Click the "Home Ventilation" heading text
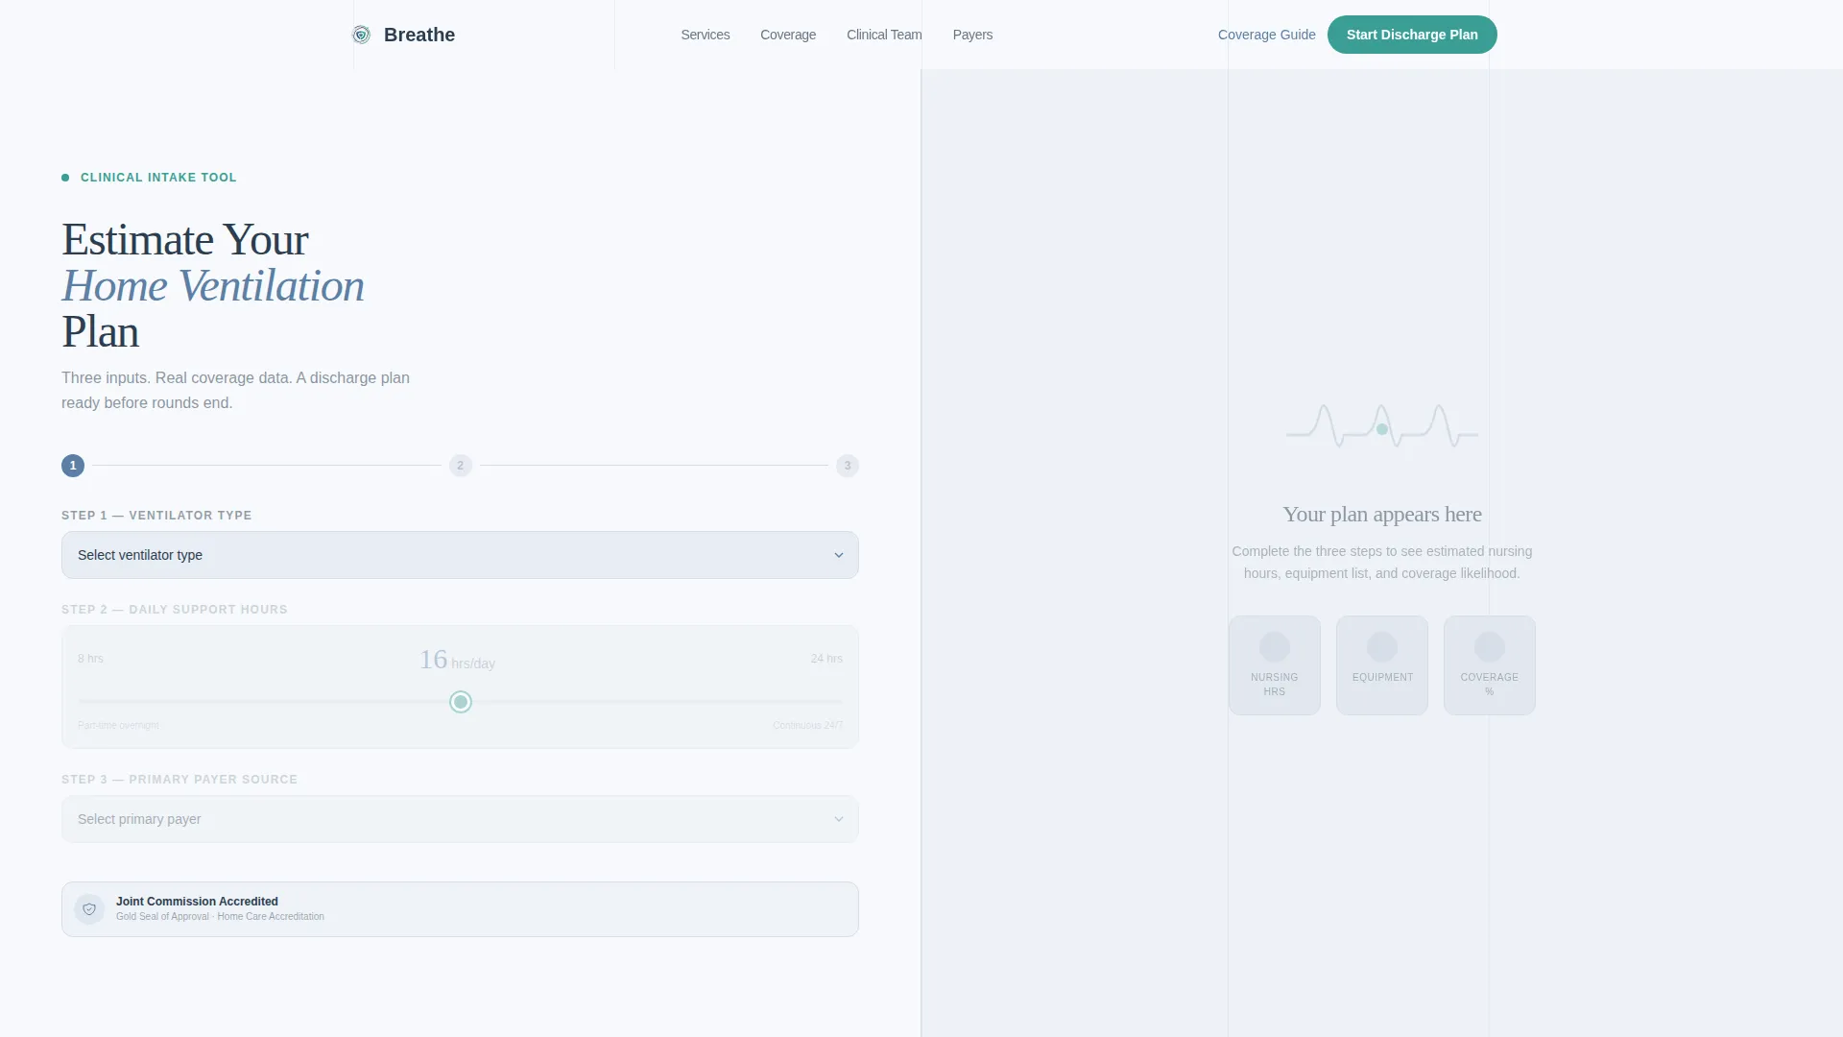This screenshot has width=1843, height=1037. [213, 286]
